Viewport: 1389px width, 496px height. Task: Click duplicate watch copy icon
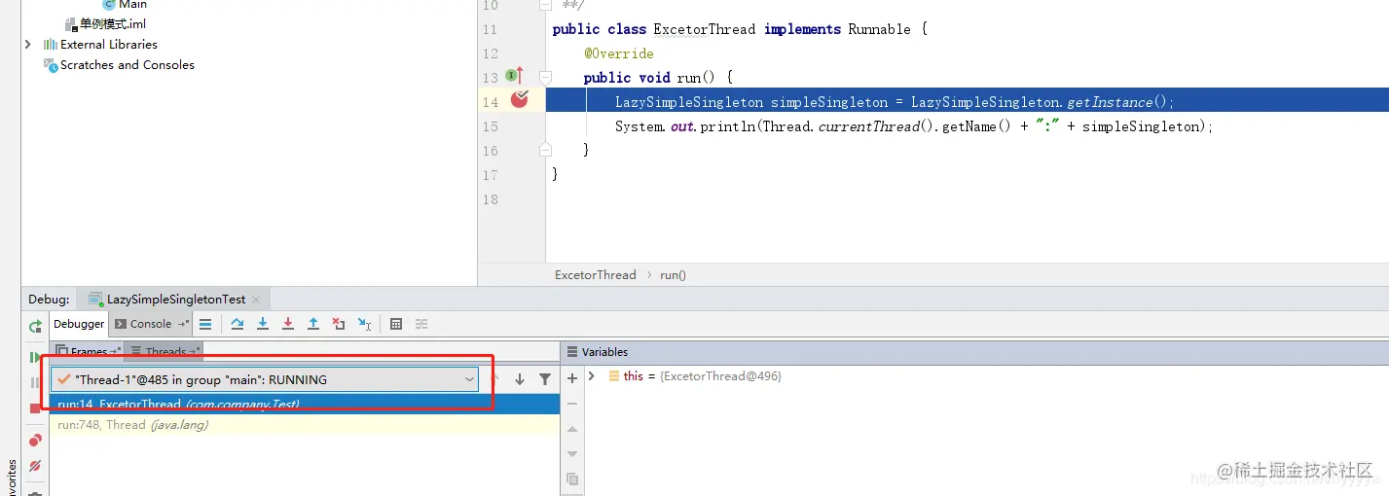[x=572, y=478]
